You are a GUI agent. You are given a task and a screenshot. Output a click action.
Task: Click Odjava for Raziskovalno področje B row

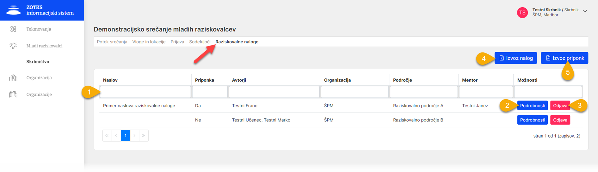[560, 120]
